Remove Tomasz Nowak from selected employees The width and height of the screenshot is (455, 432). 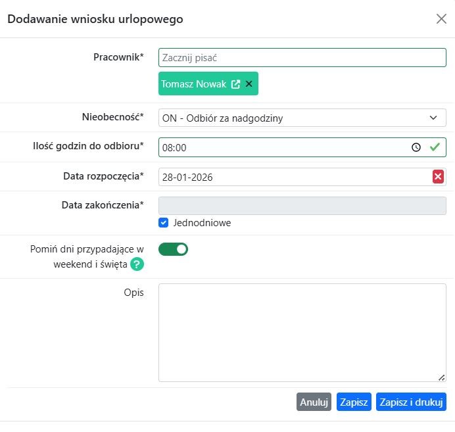249,84
